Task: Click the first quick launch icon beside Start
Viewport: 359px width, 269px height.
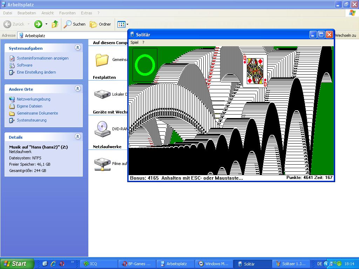Action: [45, 264]
